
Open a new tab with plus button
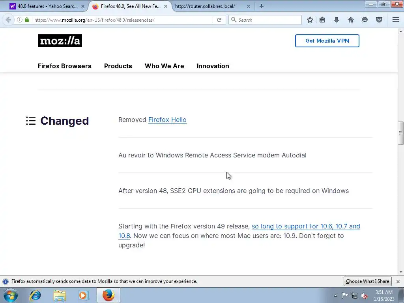[x=261, y=6]
